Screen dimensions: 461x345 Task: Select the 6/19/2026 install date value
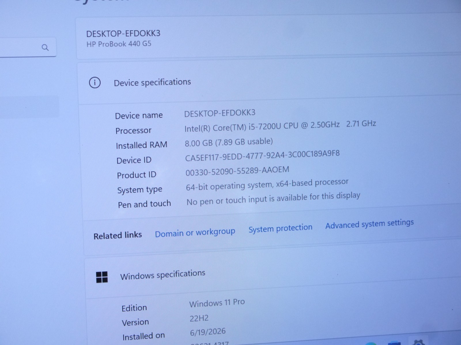tap(208, 332)
